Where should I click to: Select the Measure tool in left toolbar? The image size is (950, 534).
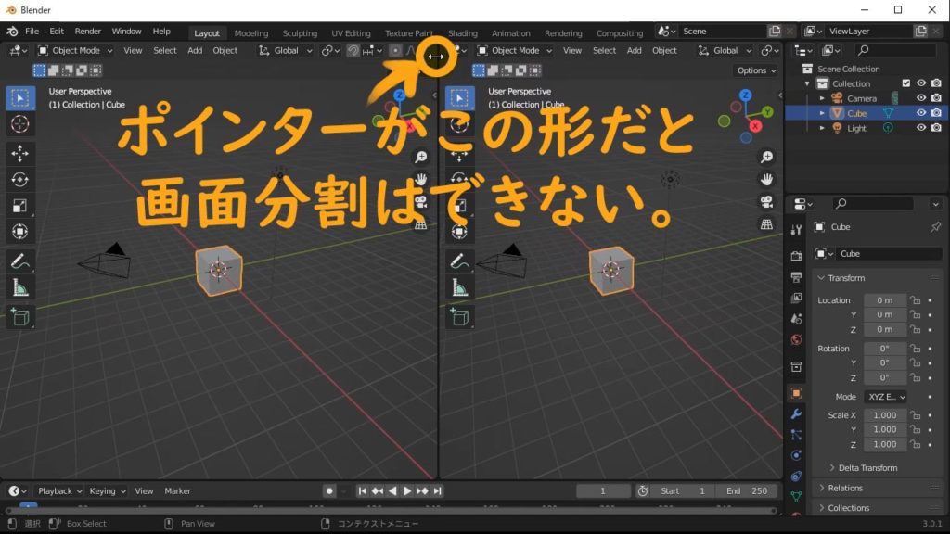(20, 288)
